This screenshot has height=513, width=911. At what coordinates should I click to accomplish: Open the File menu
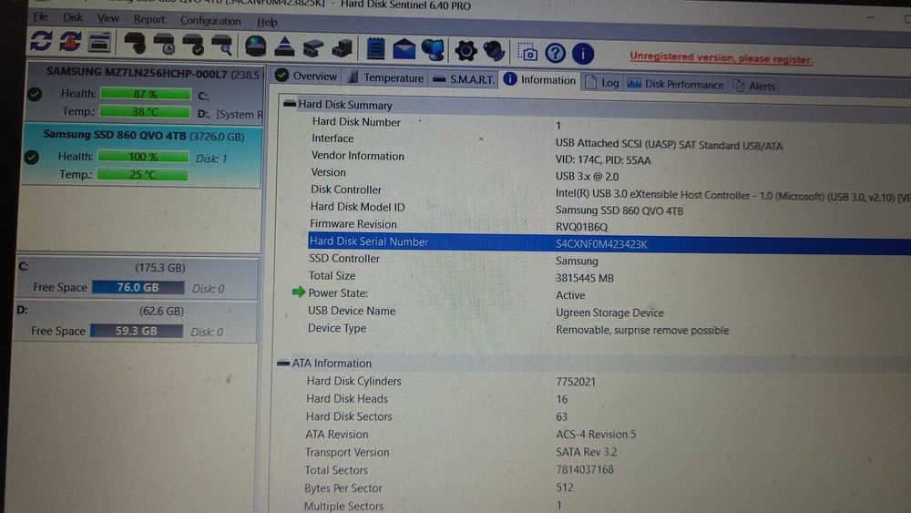(41, 16)
